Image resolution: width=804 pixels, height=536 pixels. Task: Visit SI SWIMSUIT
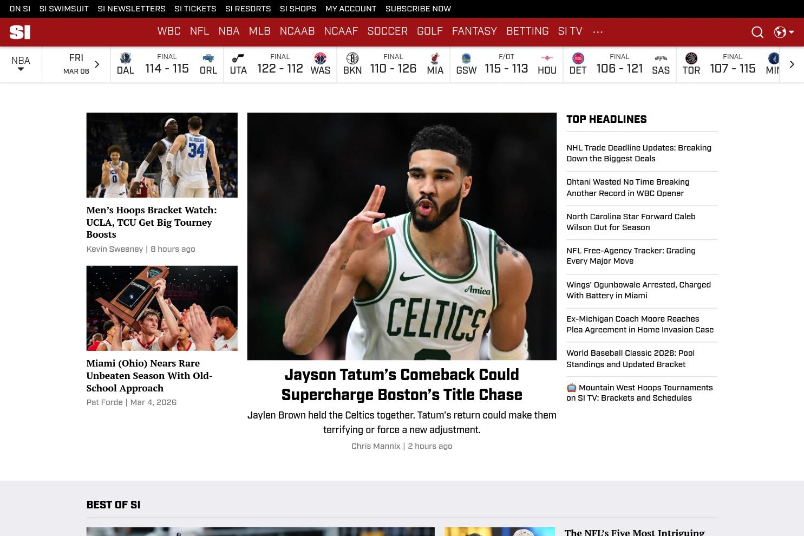[64, 9]
